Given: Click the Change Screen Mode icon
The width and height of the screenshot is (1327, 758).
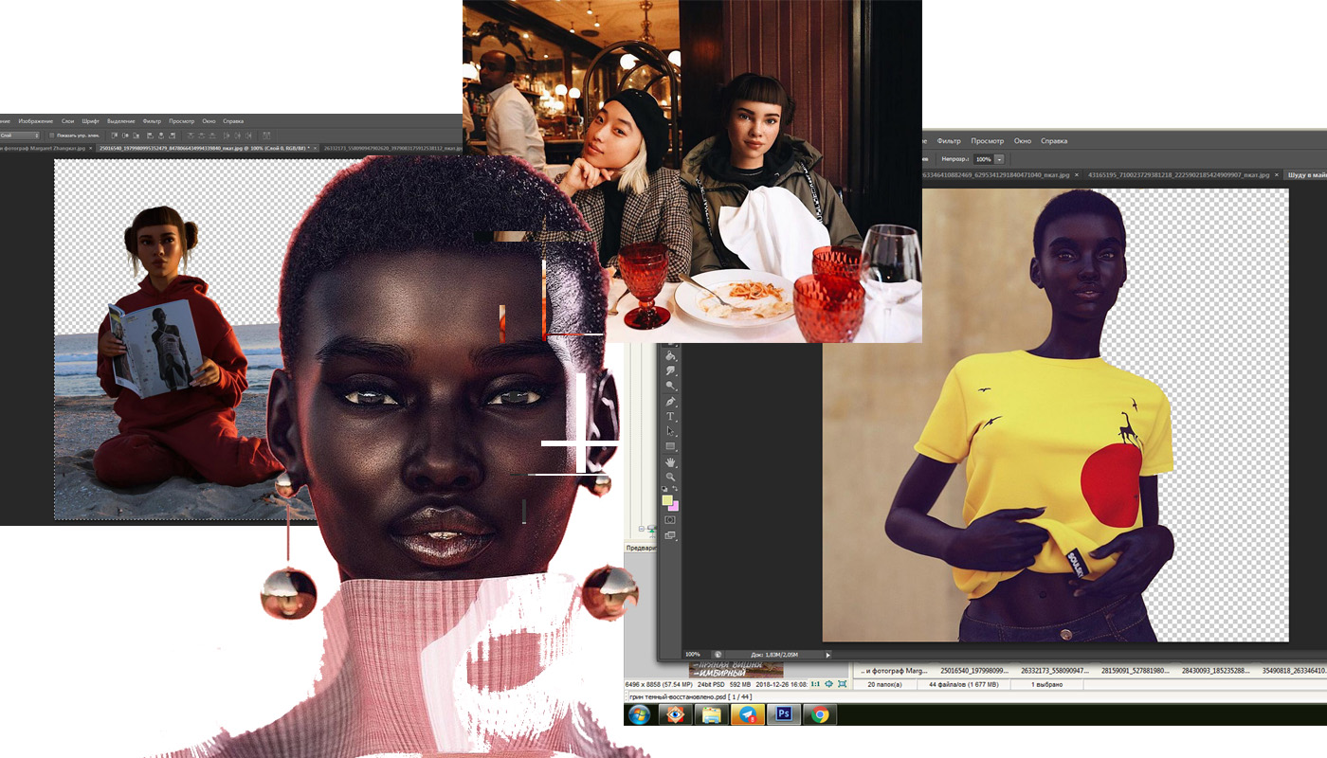Looking at the screenshot, I should click(x=670, y=535).
